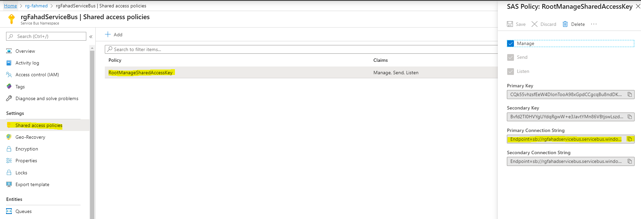Click the Add policy button
This screenshot has height=219, width=641.
114,34
